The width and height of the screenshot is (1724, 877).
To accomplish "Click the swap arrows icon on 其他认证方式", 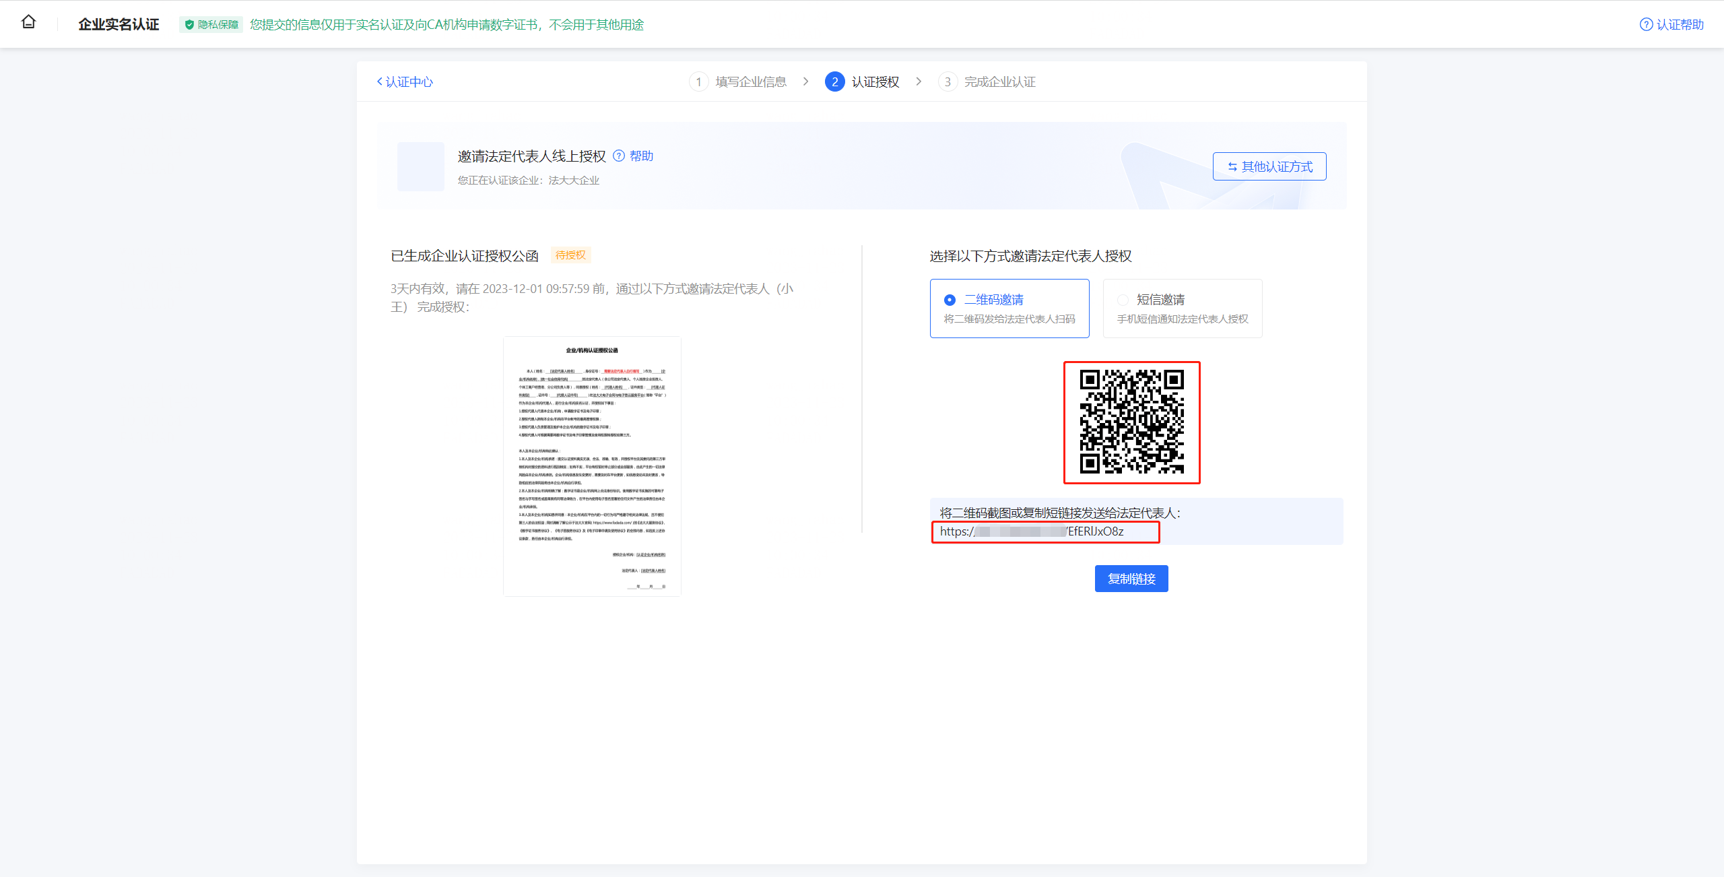I will (x=1232, y=167).
